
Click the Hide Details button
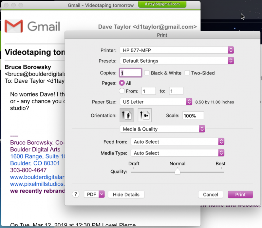point(126,194)
